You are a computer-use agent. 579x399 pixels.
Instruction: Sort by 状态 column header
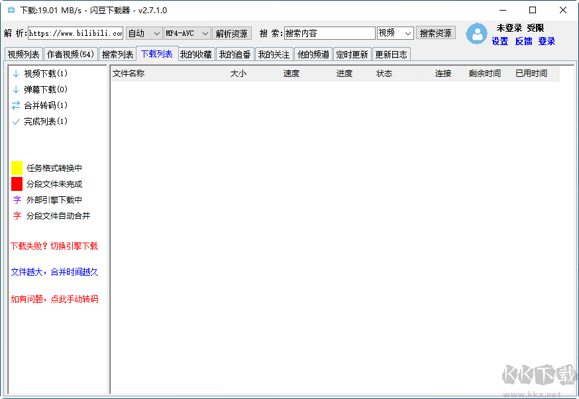(397, 74)
